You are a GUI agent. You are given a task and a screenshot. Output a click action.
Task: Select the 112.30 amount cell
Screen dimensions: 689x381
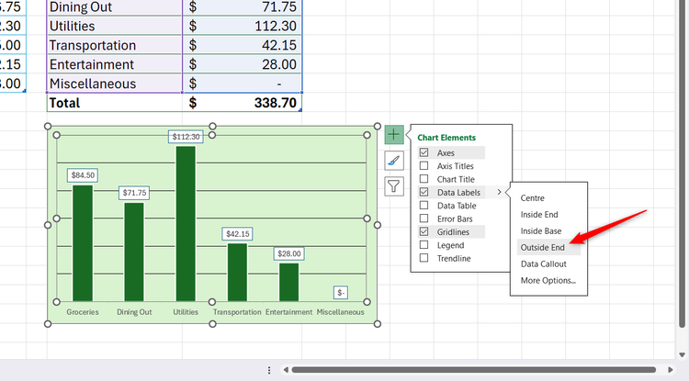[x=243, y=26]
